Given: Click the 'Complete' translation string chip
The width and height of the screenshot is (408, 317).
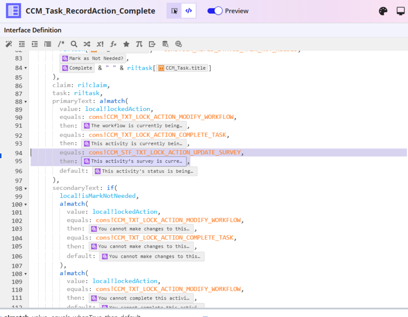Looking at the screenshot, I should (77, 68).
